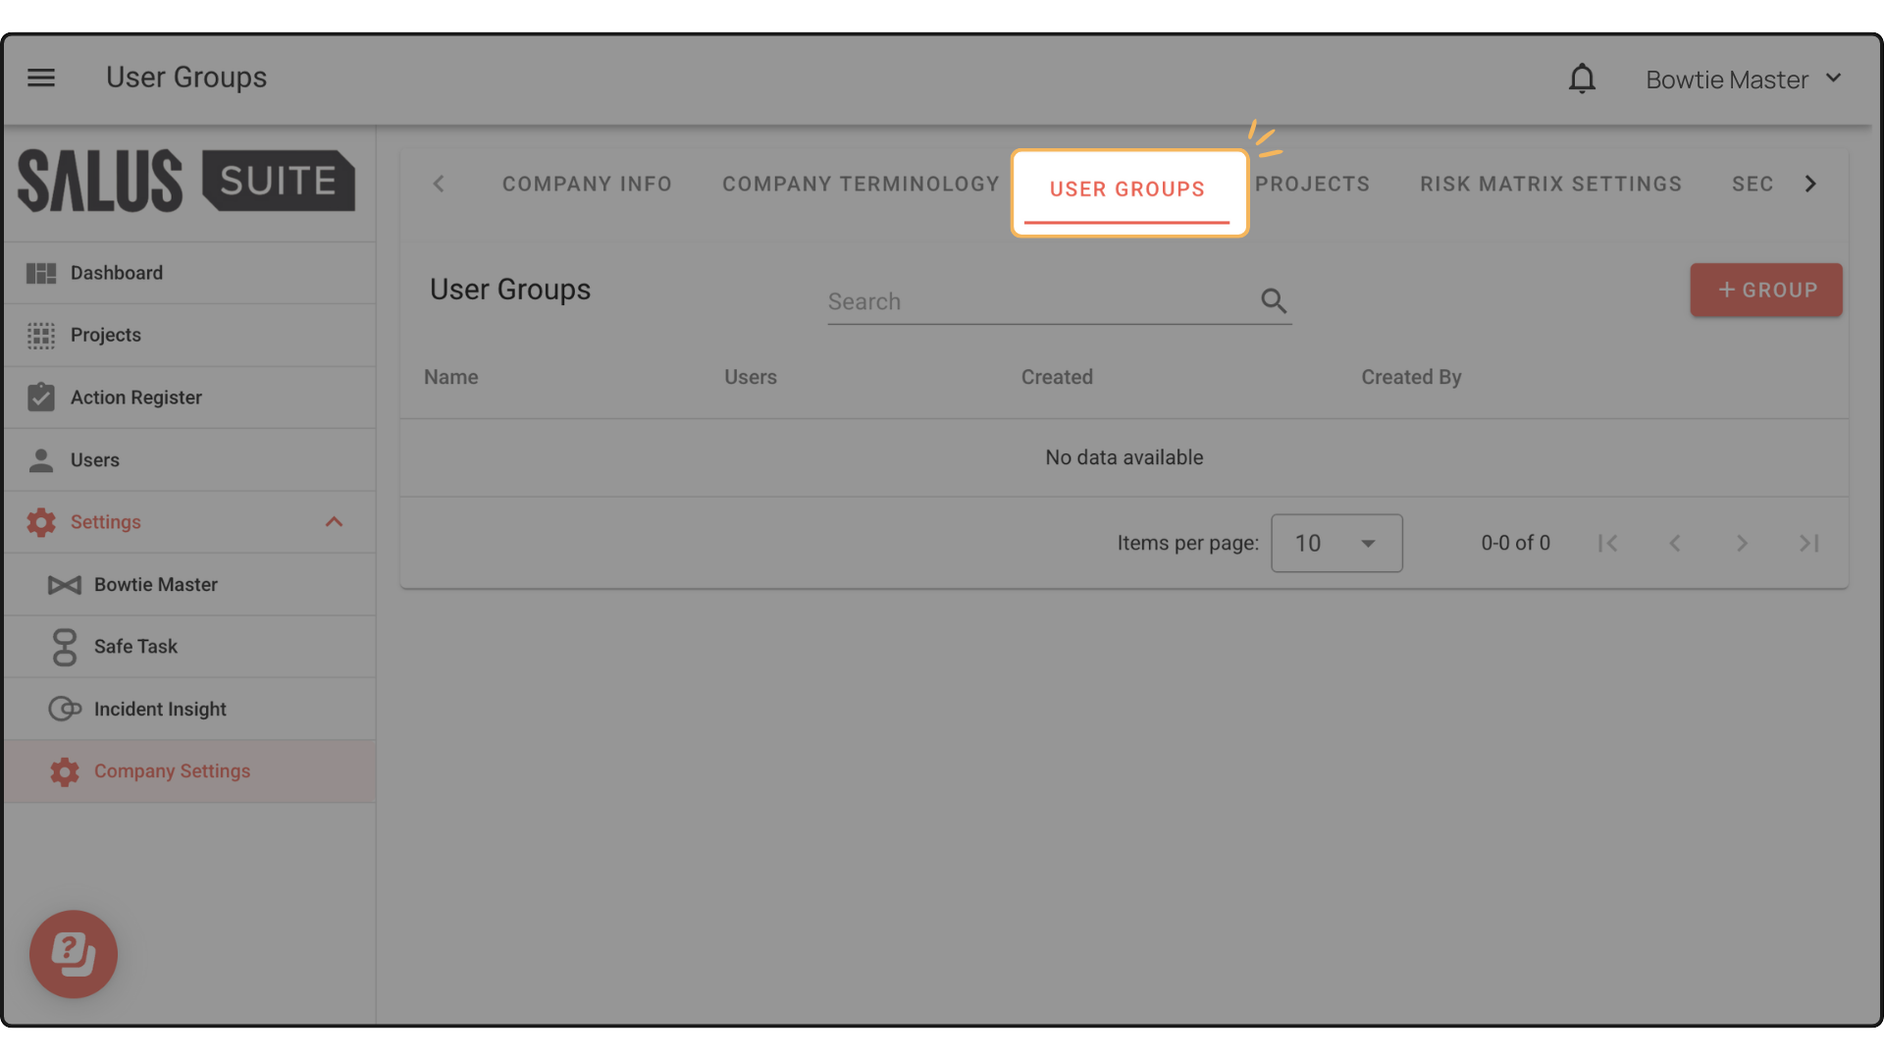
Task: Select the Projects tab
Action: click(1312, 185)
